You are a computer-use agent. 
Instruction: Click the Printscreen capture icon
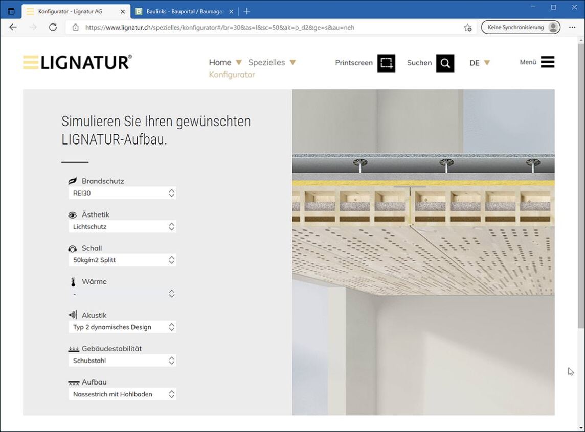[x=386, y=63]
